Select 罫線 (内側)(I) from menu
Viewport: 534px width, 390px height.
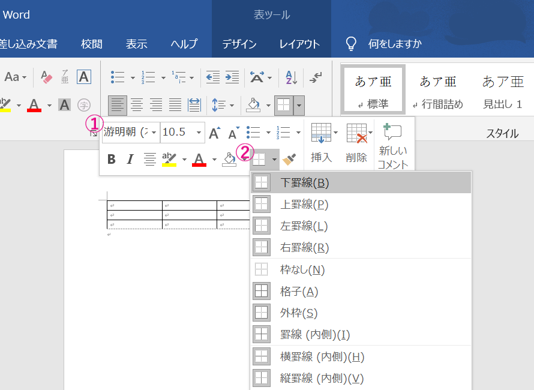coord(361,334)
